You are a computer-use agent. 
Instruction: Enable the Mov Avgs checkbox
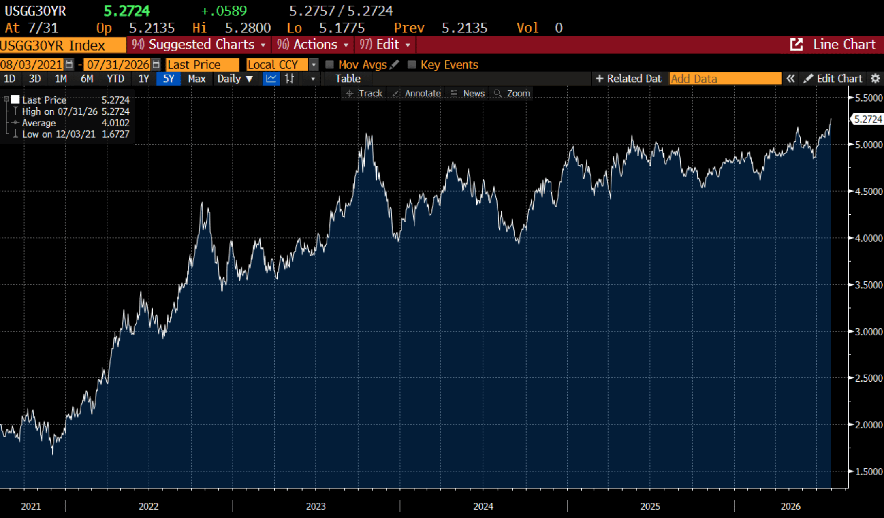coord(330,65)
